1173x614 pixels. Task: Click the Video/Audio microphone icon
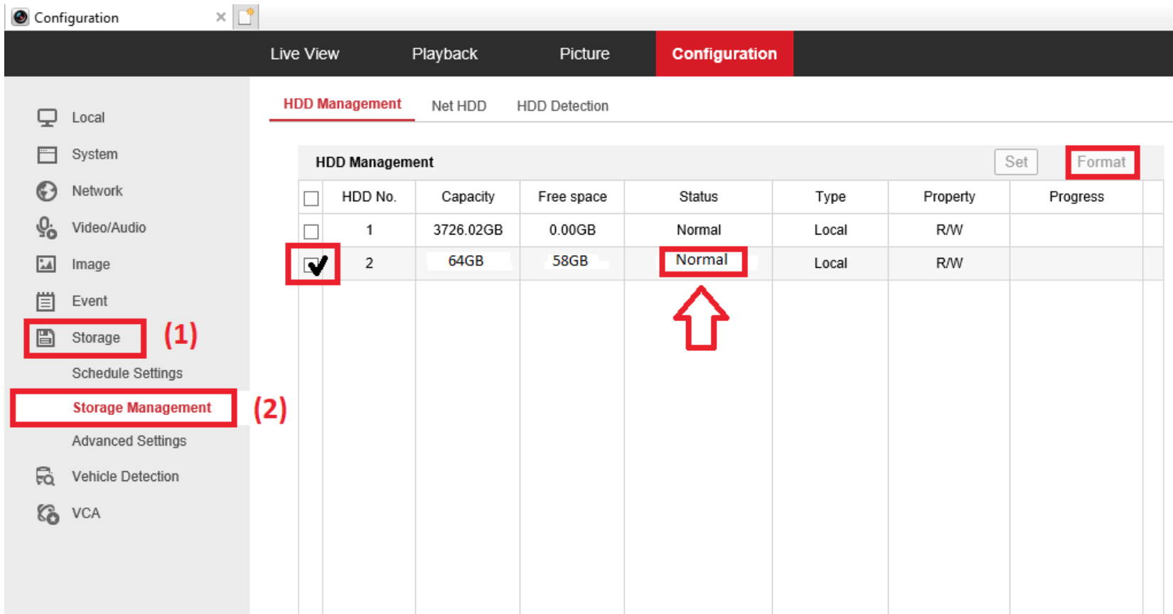coord(47,228)
